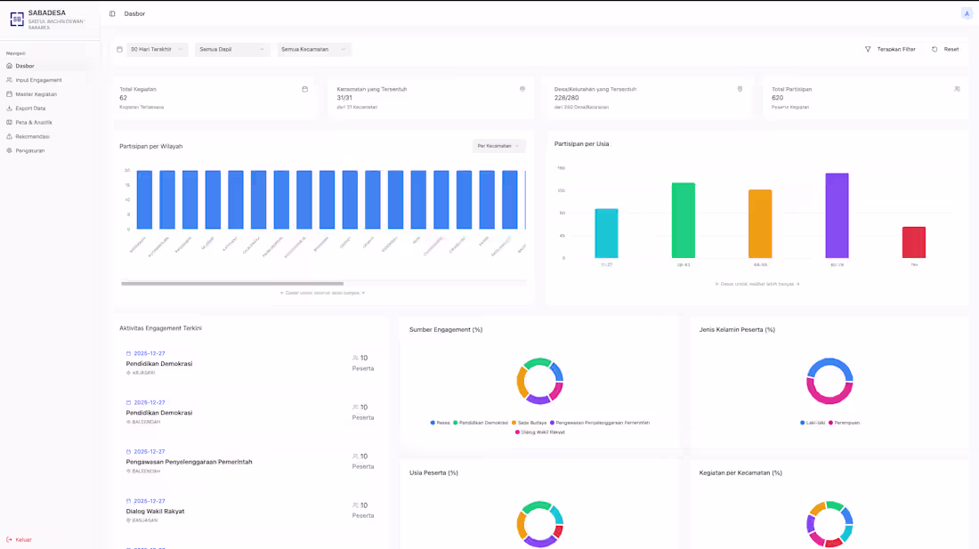
Task: Click the SABADESA SB logo
Action: point(17,19)
